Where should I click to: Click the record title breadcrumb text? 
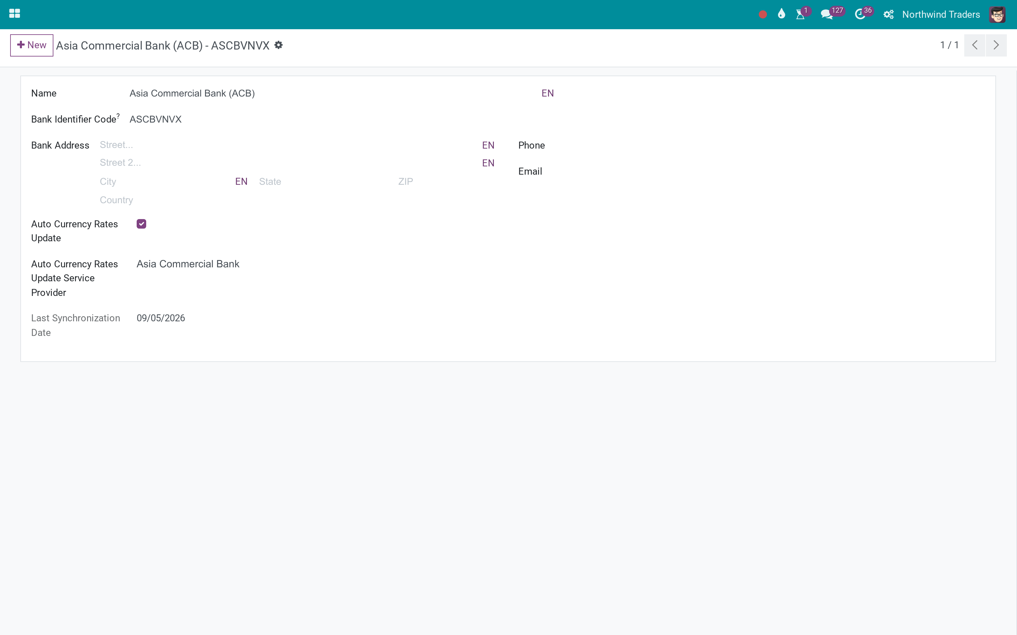(163, 45)
